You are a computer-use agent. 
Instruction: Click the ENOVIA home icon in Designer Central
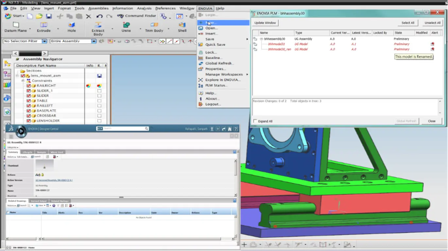point(230,129)
